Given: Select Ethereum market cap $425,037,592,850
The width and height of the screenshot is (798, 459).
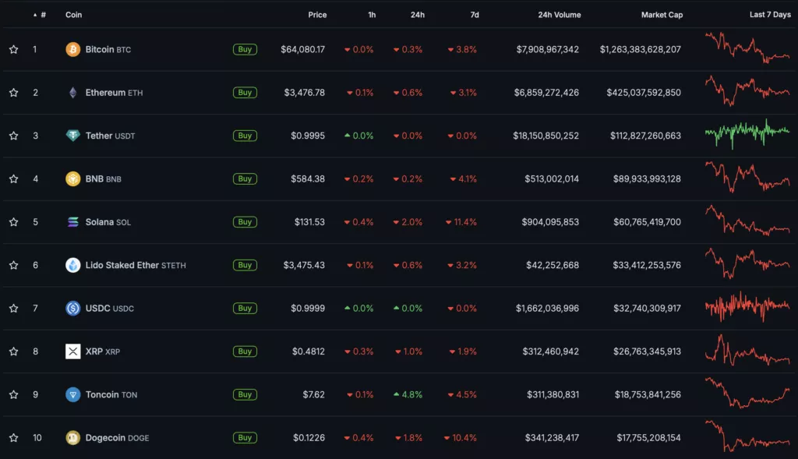Looking at the screenshot, I should [x=643, y=93].
